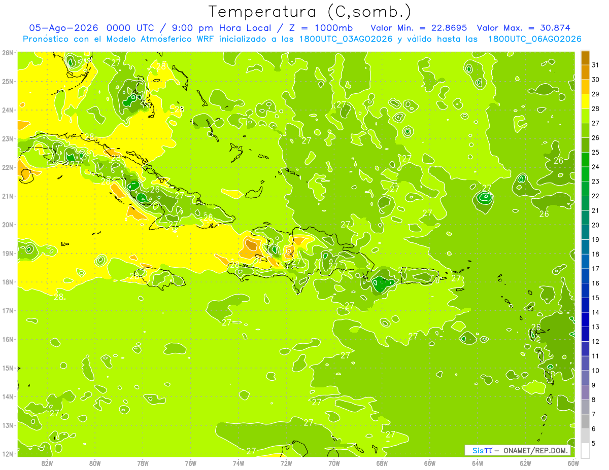Click the lime swatch between 27 and 28
The width and height of the screenshot is (609, 470).
(x=585, y=116)
